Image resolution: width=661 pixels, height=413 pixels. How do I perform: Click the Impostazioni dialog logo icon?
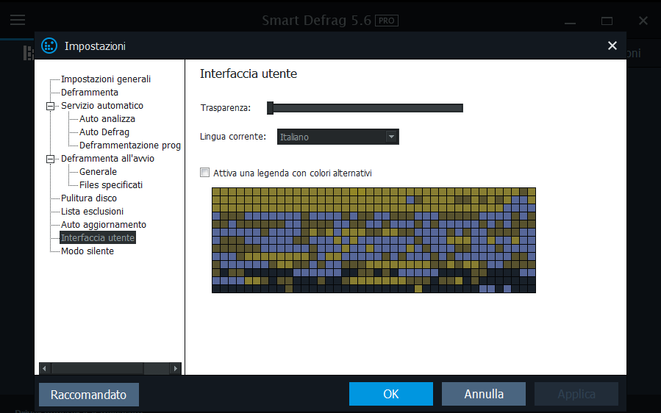coord(49,46)
